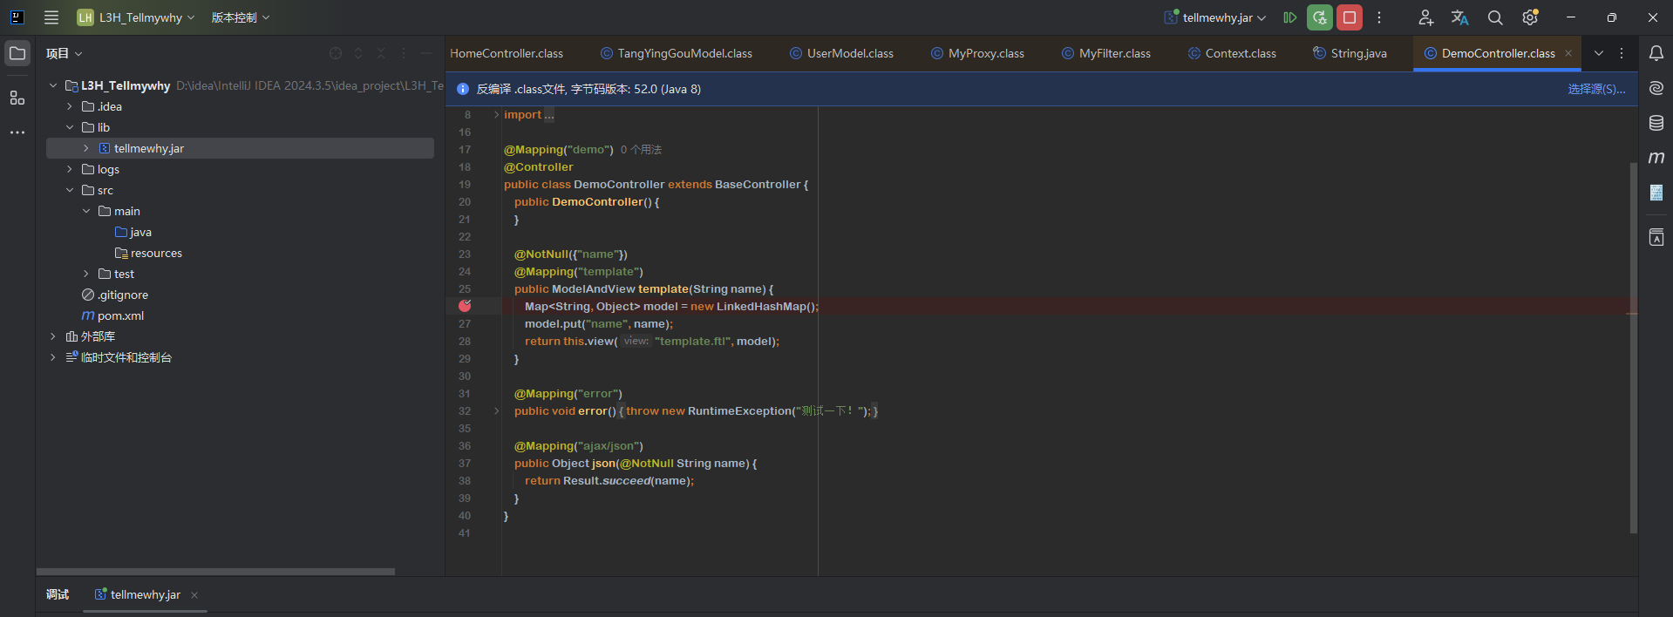This screenshot has width=1673, height=617.
Task: Switch to the MyFilter.class editor tab
Action: point(1114,53)
